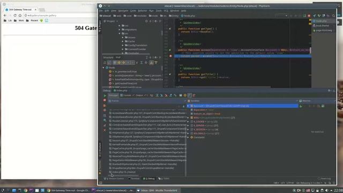Open the Refactor menu
This screenshot has height=193, width=343.
tap(143, 11)
